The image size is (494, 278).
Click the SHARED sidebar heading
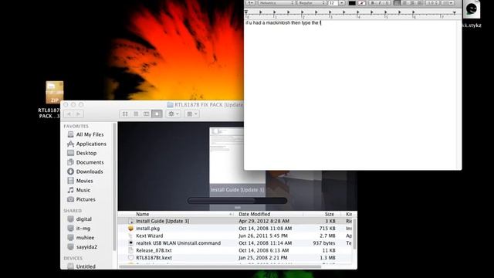[x=73, y=211]
